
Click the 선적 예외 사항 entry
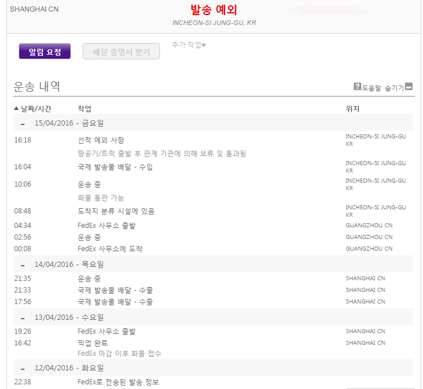pos(101,140)
